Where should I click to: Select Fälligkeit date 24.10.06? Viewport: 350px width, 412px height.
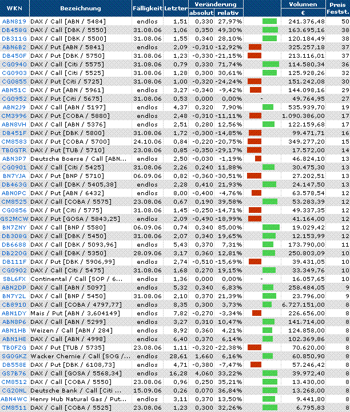(x=148, y=142)
